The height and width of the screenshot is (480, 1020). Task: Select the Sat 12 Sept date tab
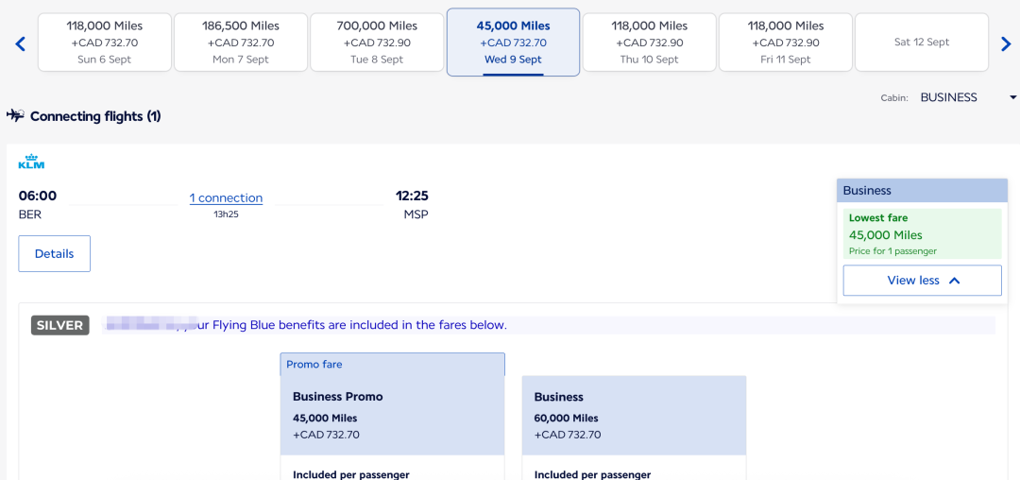(922, 43)
